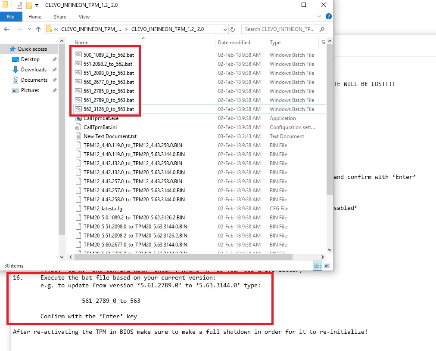Switch to the Home ribbon tab
Viewport: 436px width, 351px height.
[x=35, y=17]
